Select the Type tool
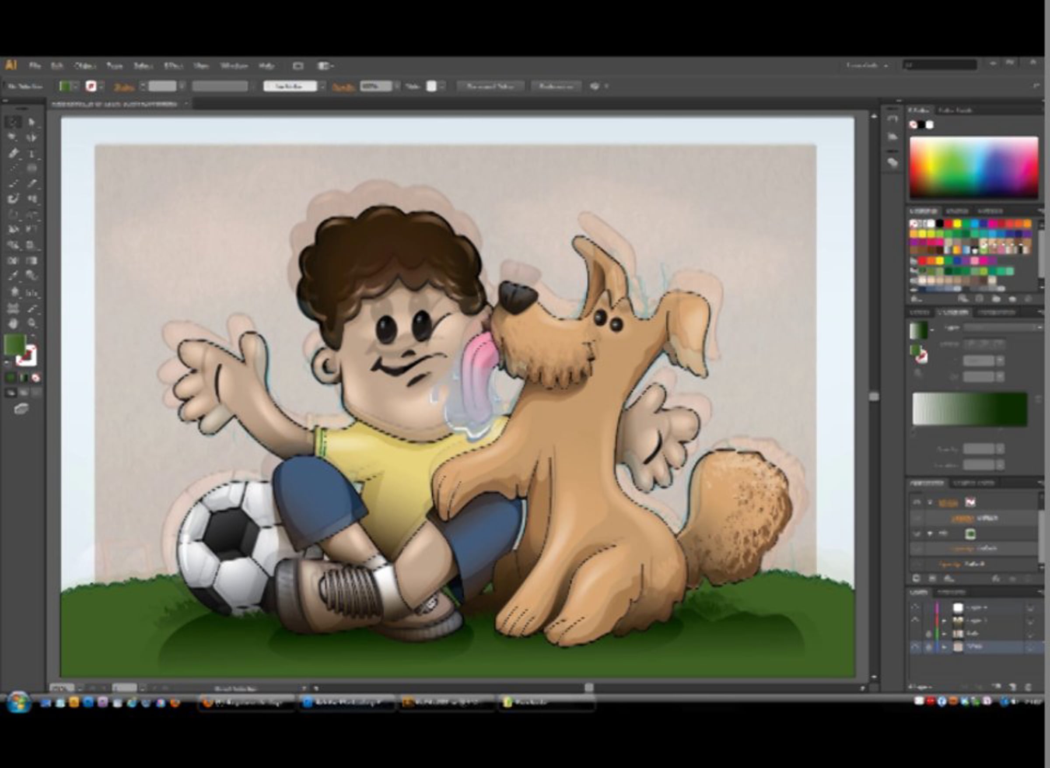 coord(31,153)
